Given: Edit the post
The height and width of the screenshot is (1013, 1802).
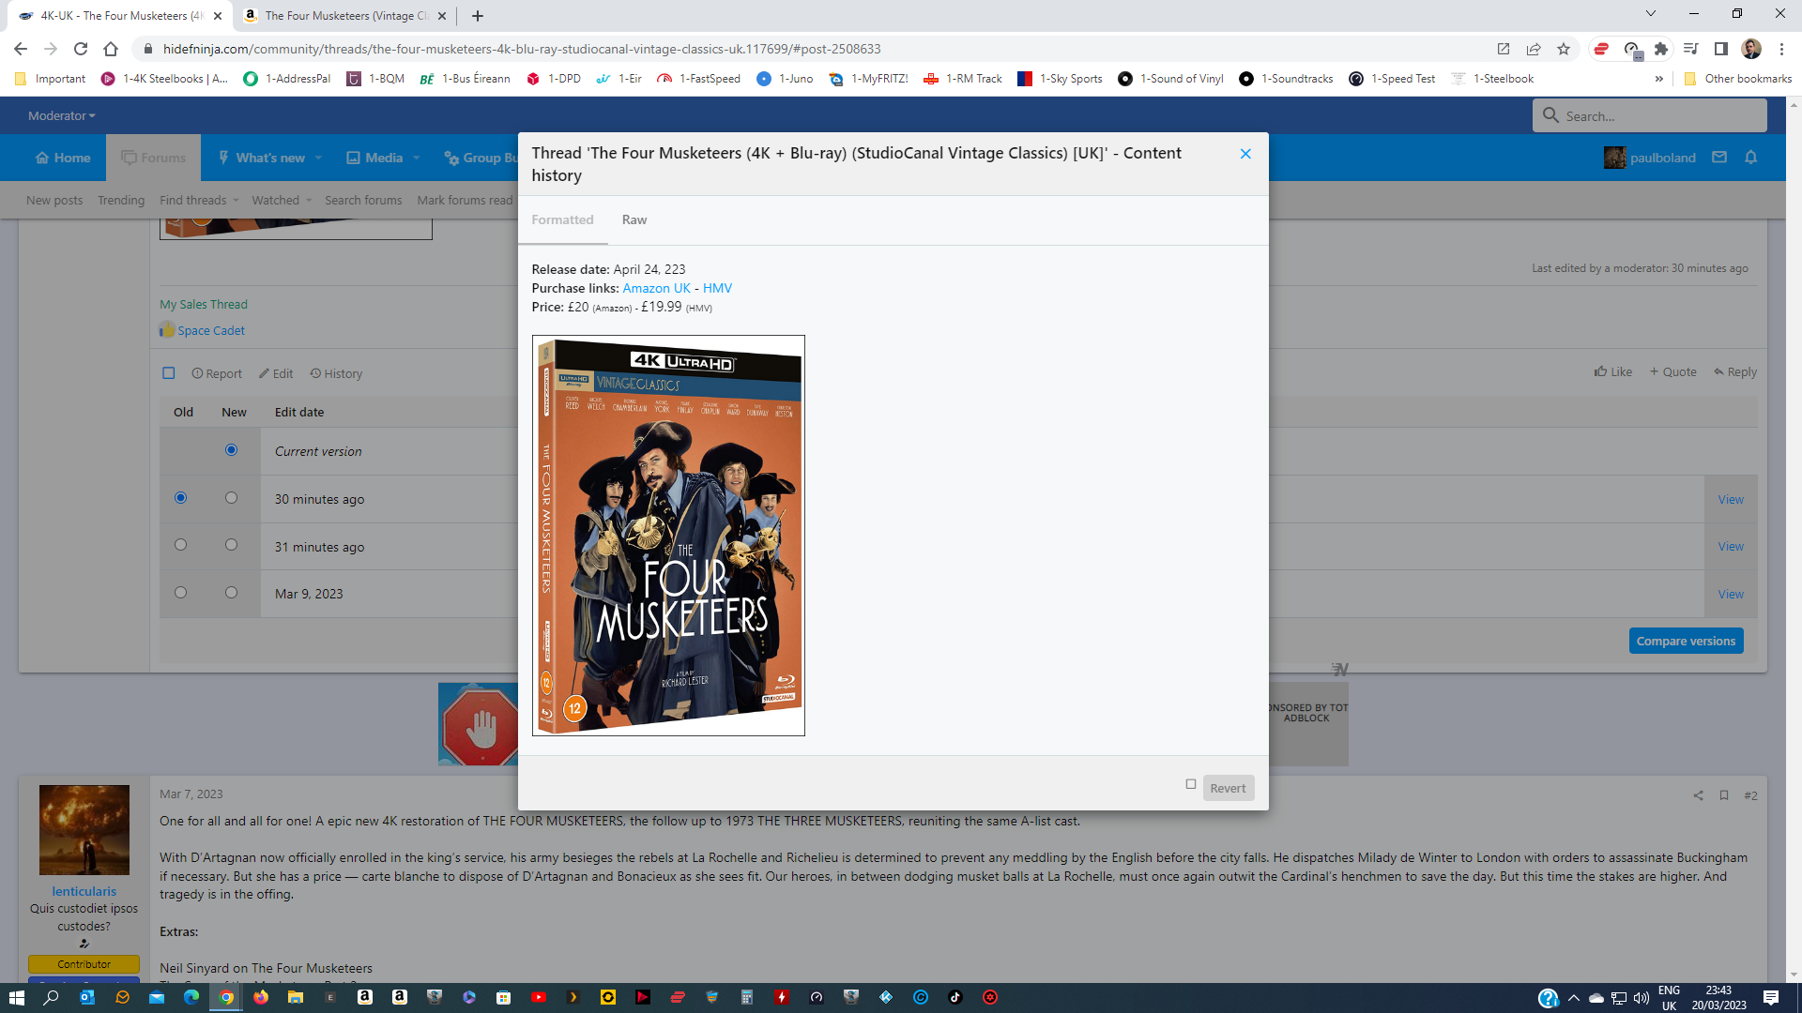Looking at the screenshot, I should click(276, 373).
